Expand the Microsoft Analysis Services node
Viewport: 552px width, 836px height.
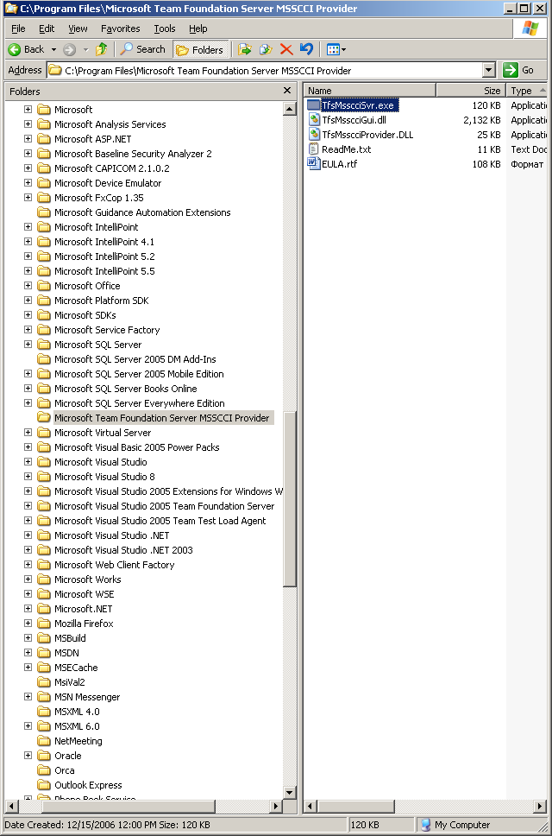pos(28,124)
